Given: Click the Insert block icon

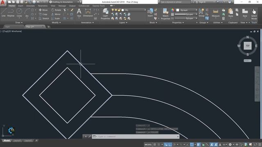Looking at the screenshot, I should click(x=150, y=13).
